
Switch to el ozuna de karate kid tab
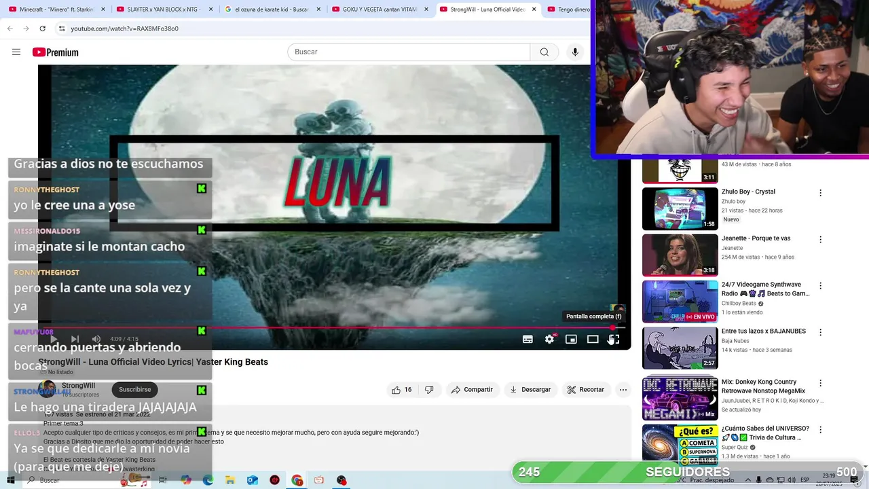click(x=272, y=10)
